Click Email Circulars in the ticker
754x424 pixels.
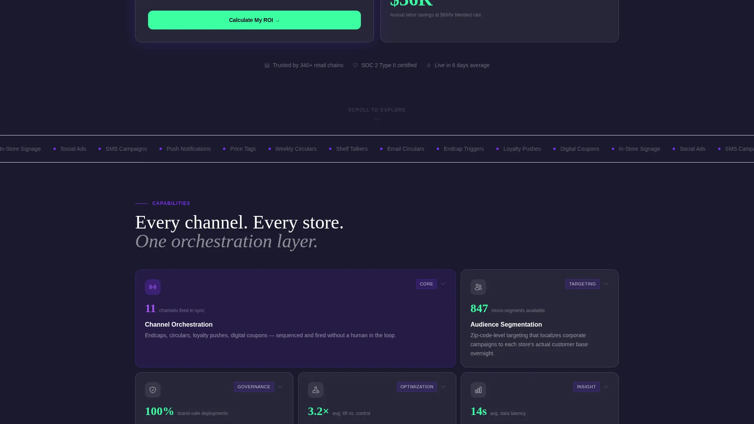[406, 149]
